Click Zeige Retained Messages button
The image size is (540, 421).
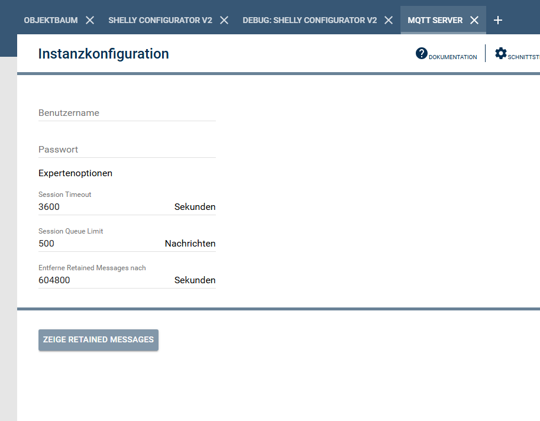pos(99,340)
